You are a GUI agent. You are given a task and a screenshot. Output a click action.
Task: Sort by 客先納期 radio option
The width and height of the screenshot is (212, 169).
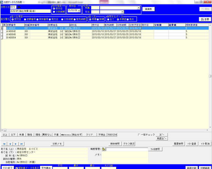click(x=75, y=19)
